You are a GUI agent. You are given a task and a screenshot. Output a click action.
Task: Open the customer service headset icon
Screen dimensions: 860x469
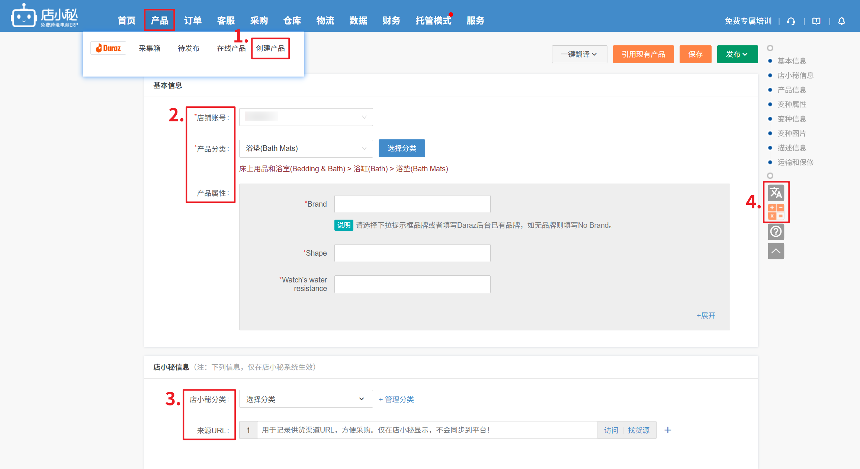click(x=791, y=21)
